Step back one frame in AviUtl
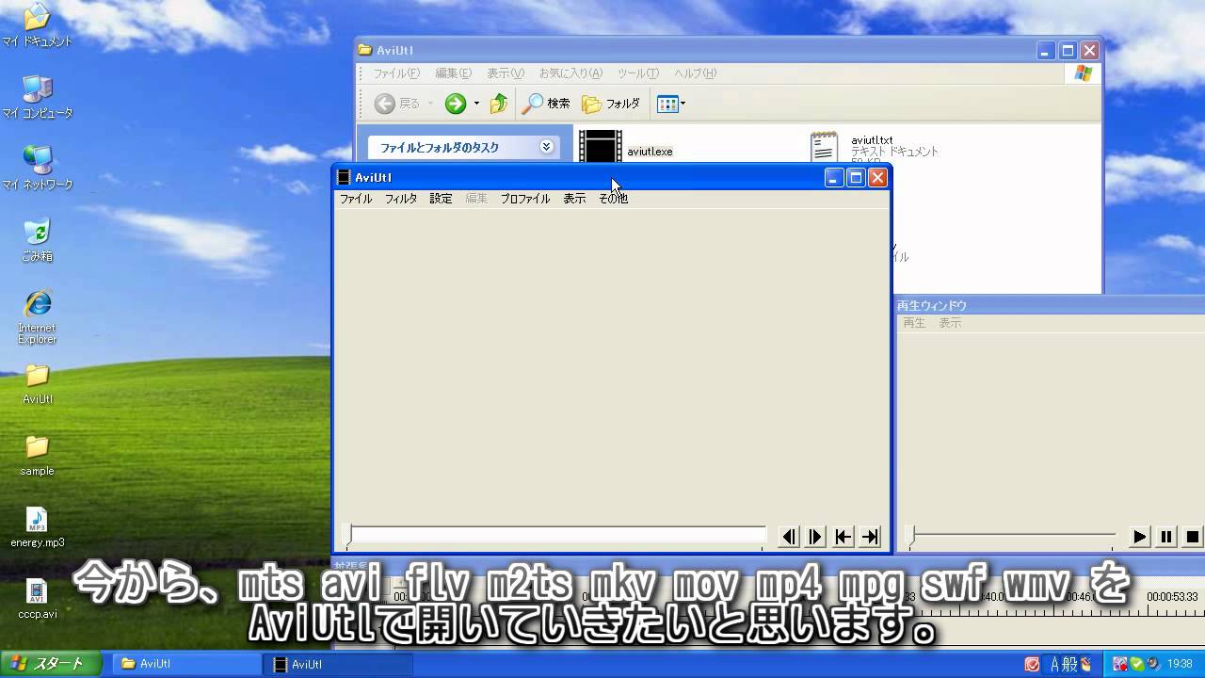The image size is (1205, 678). (789, 537)
